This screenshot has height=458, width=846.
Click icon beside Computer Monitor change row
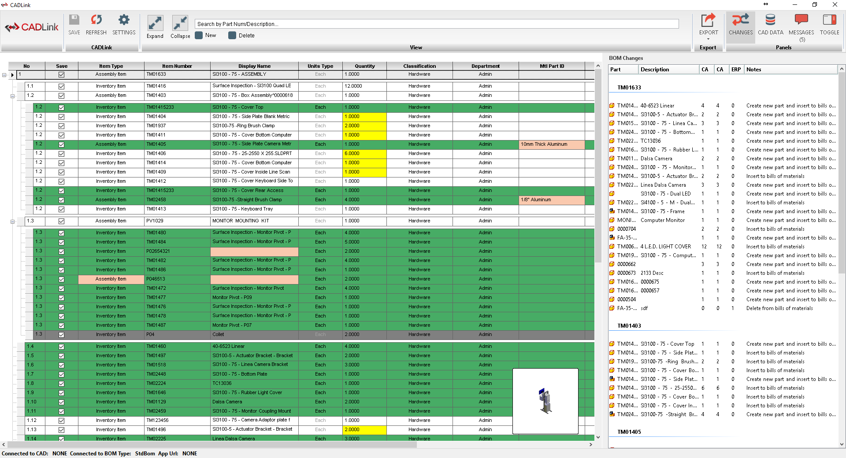pos(612,220)
